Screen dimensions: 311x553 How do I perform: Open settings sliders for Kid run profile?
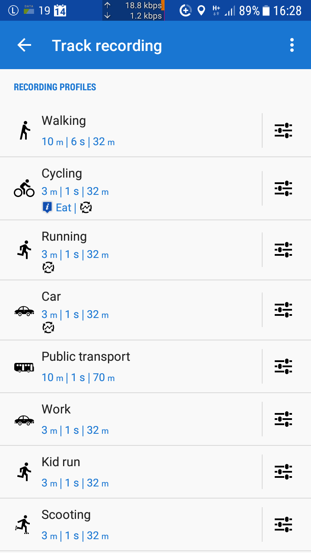point(283,472)
